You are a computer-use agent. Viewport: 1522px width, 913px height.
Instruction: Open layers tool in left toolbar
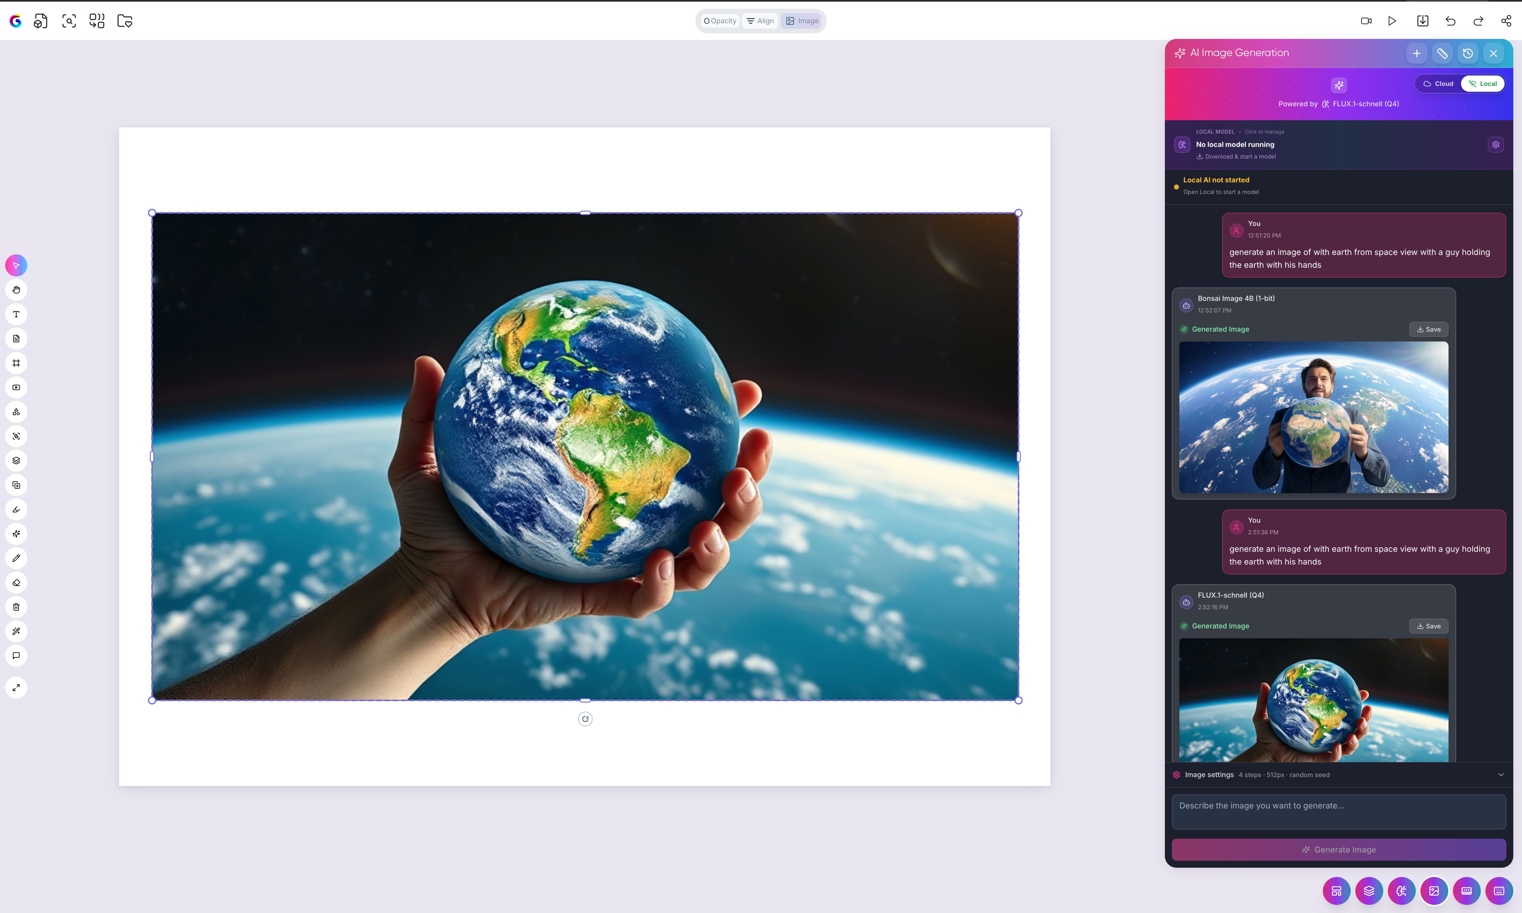click(17, 461)
